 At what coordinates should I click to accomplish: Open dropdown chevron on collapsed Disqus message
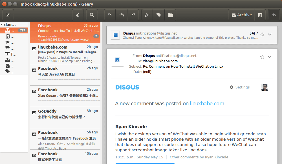(270, 35)
